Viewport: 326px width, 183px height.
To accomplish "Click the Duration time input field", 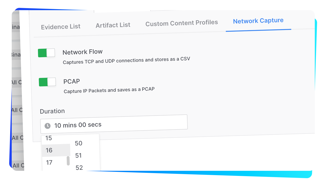I will [114, 124].
